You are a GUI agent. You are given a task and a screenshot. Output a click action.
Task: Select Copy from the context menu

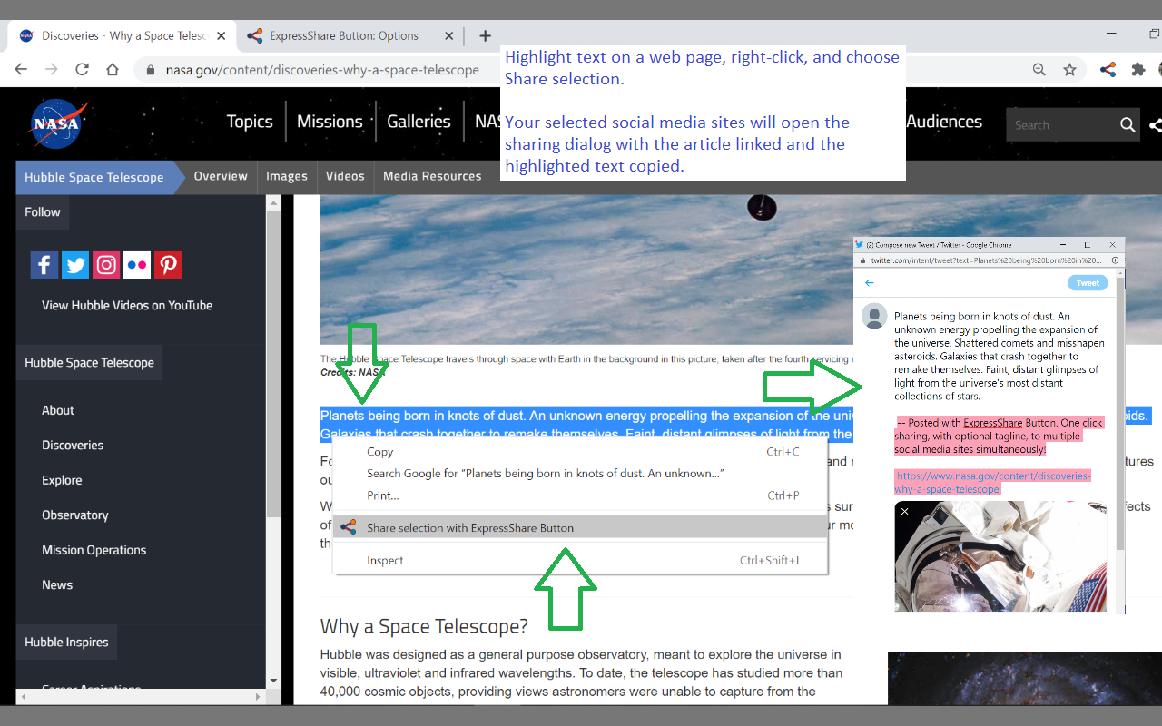click(379, 451)
